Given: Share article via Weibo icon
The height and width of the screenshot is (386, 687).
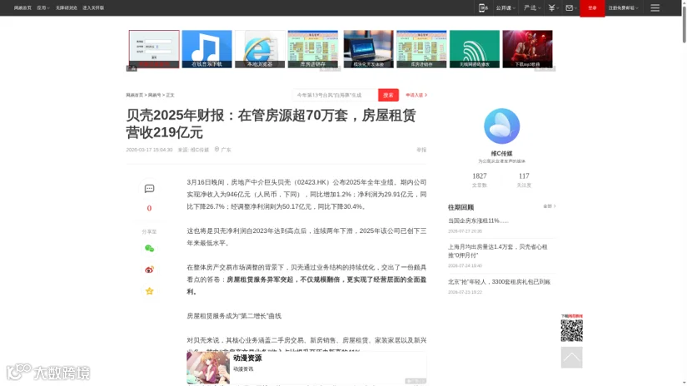Looking at the screenshot, I should 149,270.
